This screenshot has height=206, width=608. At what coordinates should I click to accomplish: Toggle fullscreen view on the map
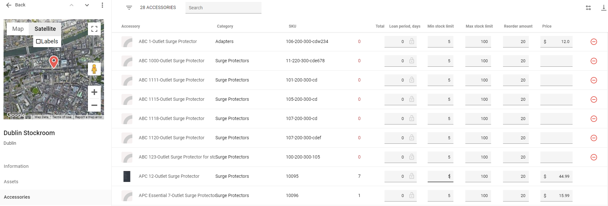tap(94, 29)
